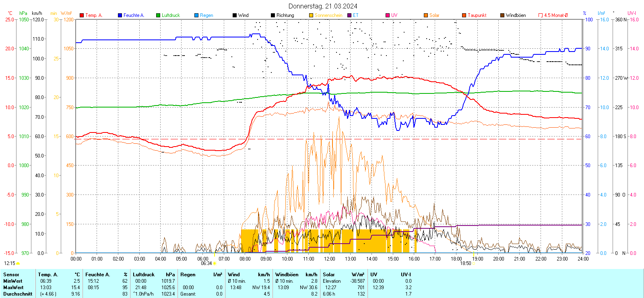Click the green Luftdruck legend marker

coord(158,15)
